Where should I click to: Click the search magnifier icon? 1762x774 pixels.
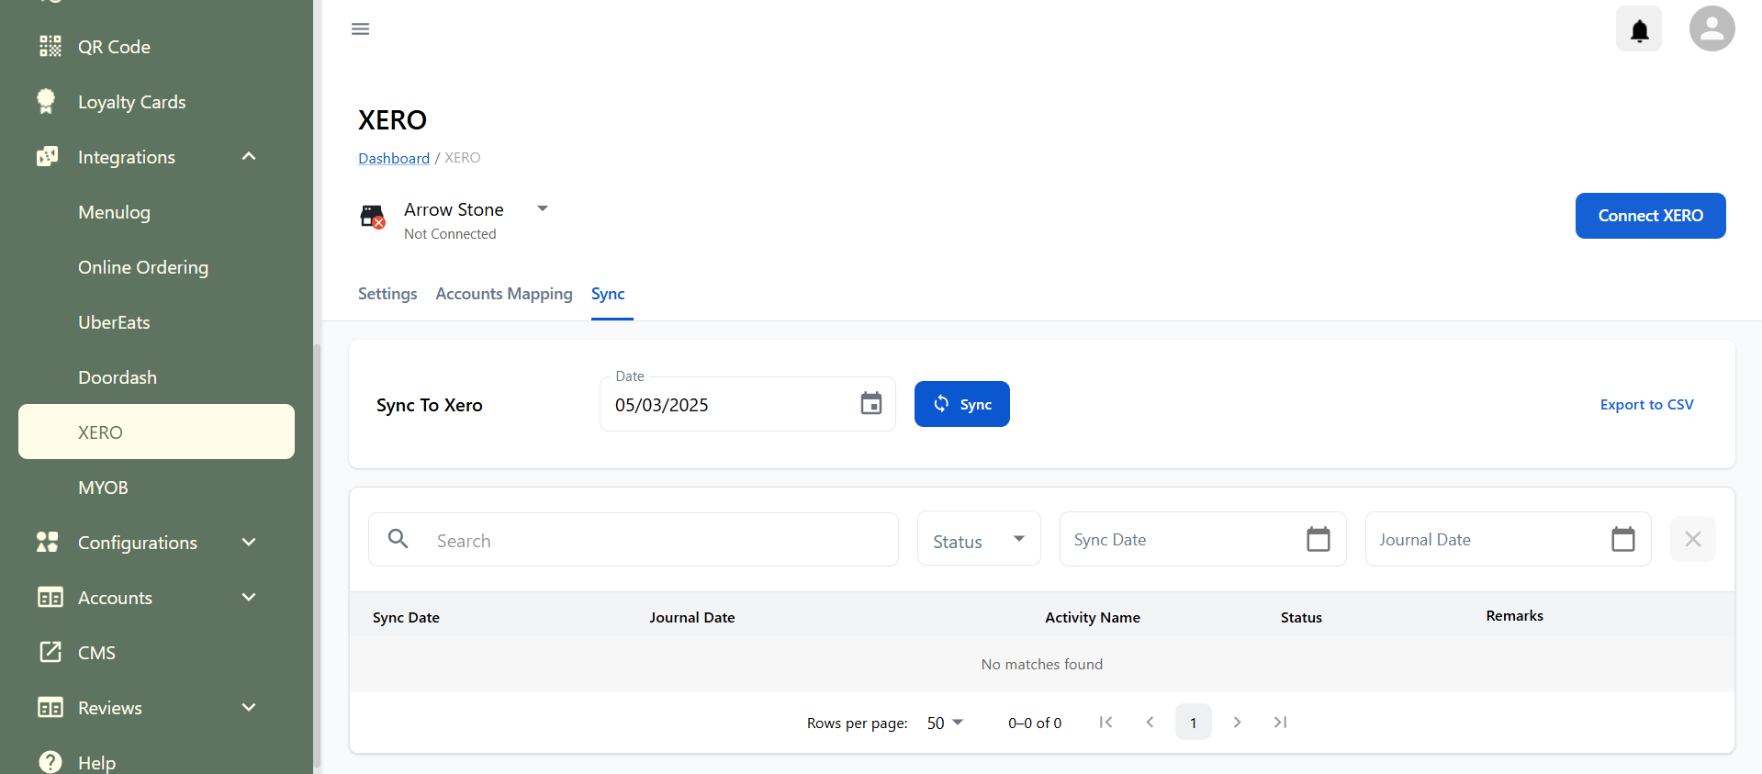click(x=398, y=538)
